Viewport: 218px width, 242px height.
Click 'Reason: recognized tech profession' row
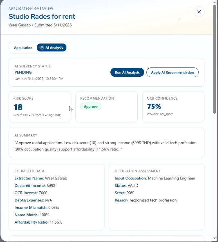[145, 200]
